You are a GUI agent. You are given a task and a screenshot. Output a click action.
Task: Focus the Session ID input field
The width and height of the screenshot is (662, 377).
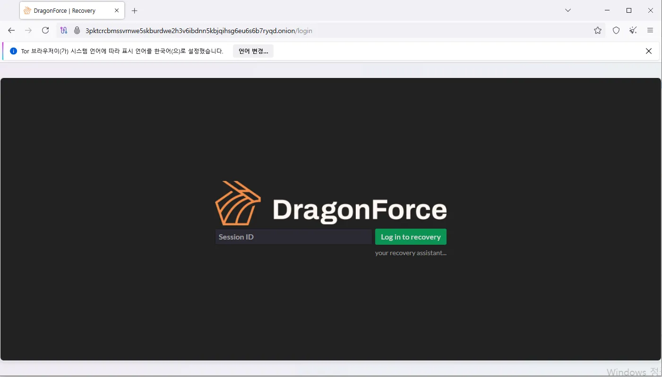[293, 237]
